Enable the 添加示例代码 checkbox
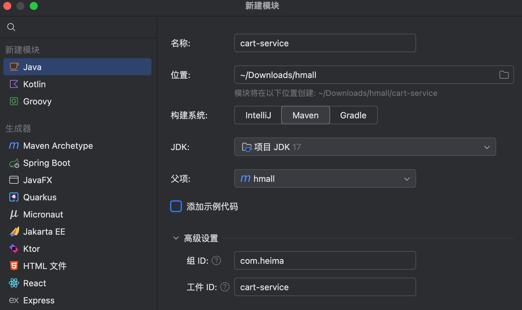The image size is (522, 310). pos(176,206)
